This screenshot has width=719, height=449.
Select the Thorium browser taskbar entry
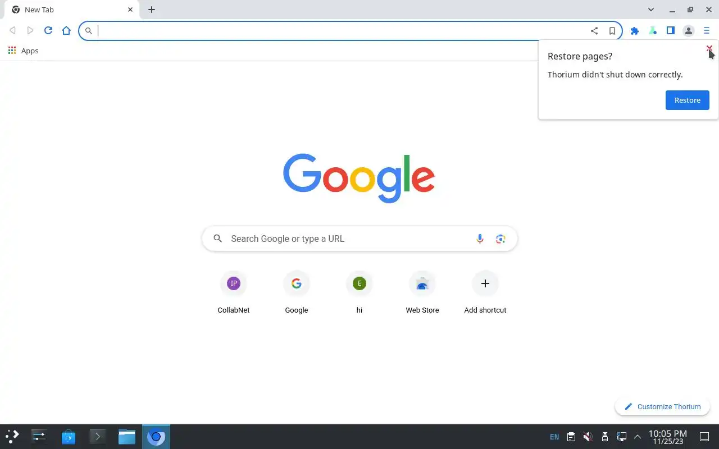(156, 437)
